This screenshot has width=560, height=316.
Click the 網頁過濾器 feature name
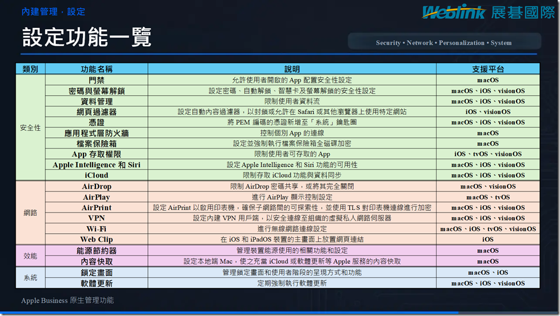(97, 112)
